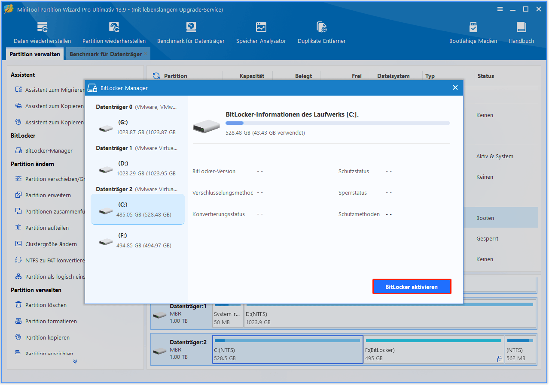Image resolution: width=549 pixels, height=385 pixels.
Task: Choose Partition verschieben in sidebar
Action: pos(50,179)
